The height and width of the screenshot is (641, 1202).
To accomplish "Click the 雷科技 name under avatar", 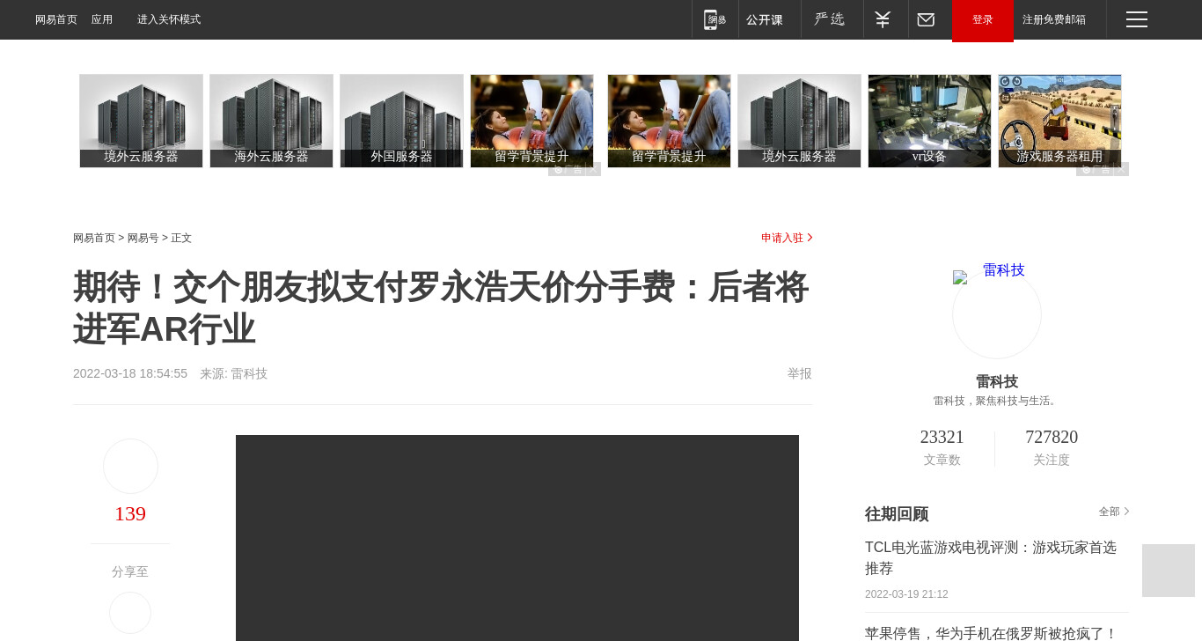I will pos(997,381).
